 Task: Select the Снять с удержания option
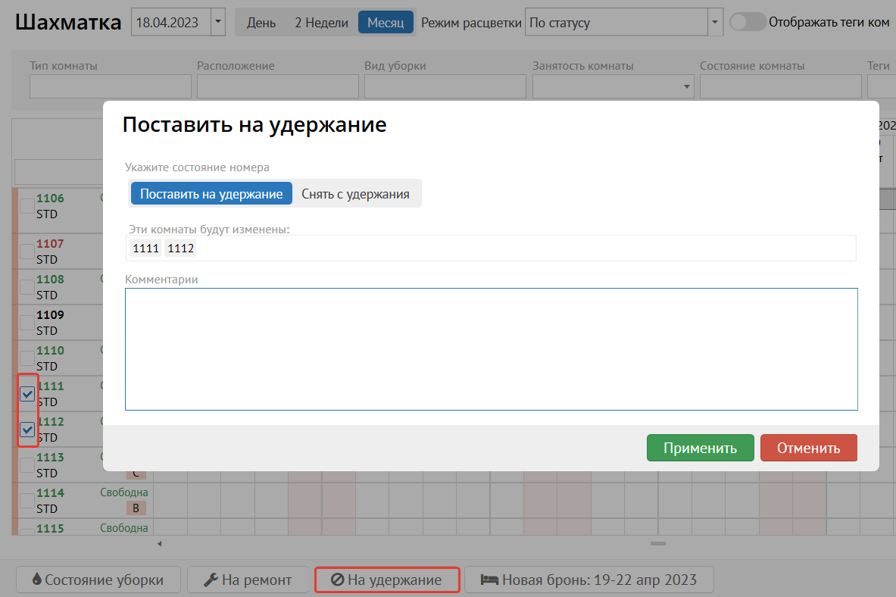pyautogui.click(x=355, y=194)
